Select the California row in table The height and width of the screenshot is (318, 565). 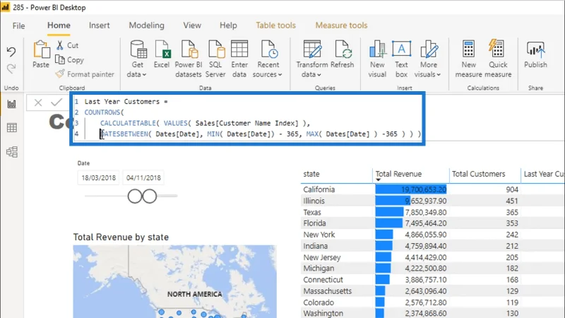[x=432, y=189]
